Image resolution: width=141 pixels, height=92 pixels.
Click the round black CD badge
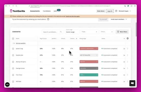click(7, 85)
